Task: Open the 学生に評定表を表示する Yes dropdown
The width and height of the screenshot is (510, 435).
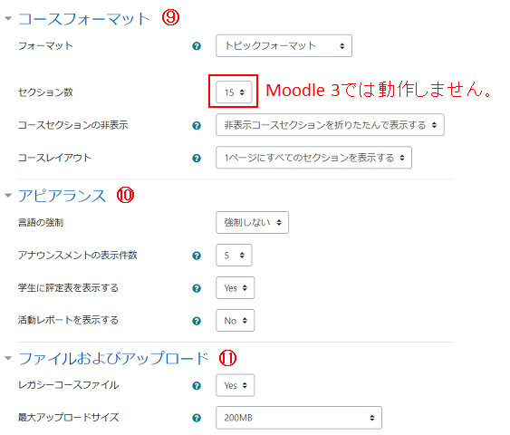Action: tap(236, 288)
